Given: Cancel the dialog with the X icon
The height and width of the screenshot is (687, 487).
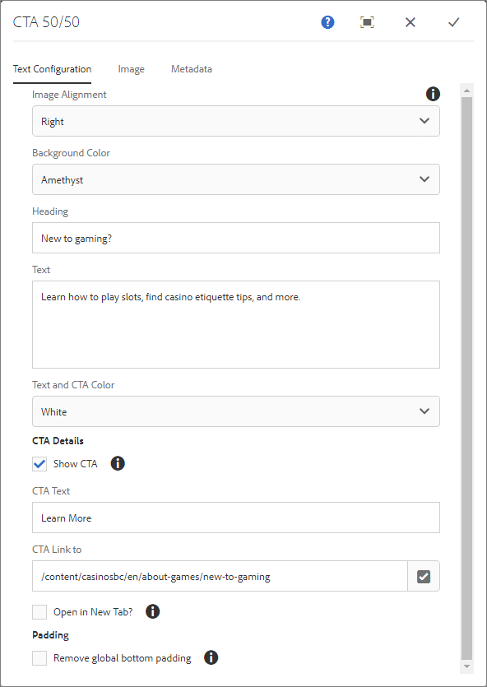Looking at the screenshot, I should [410, 22].
